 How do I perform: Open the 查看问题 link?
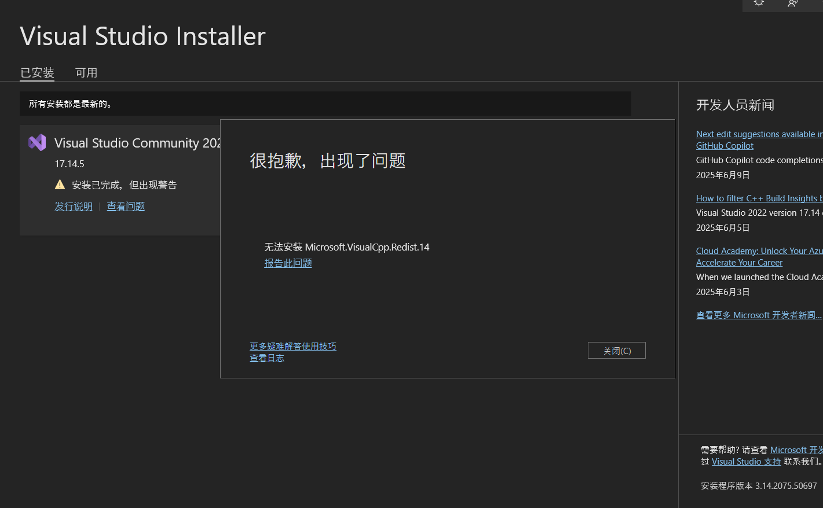[126, 207]
